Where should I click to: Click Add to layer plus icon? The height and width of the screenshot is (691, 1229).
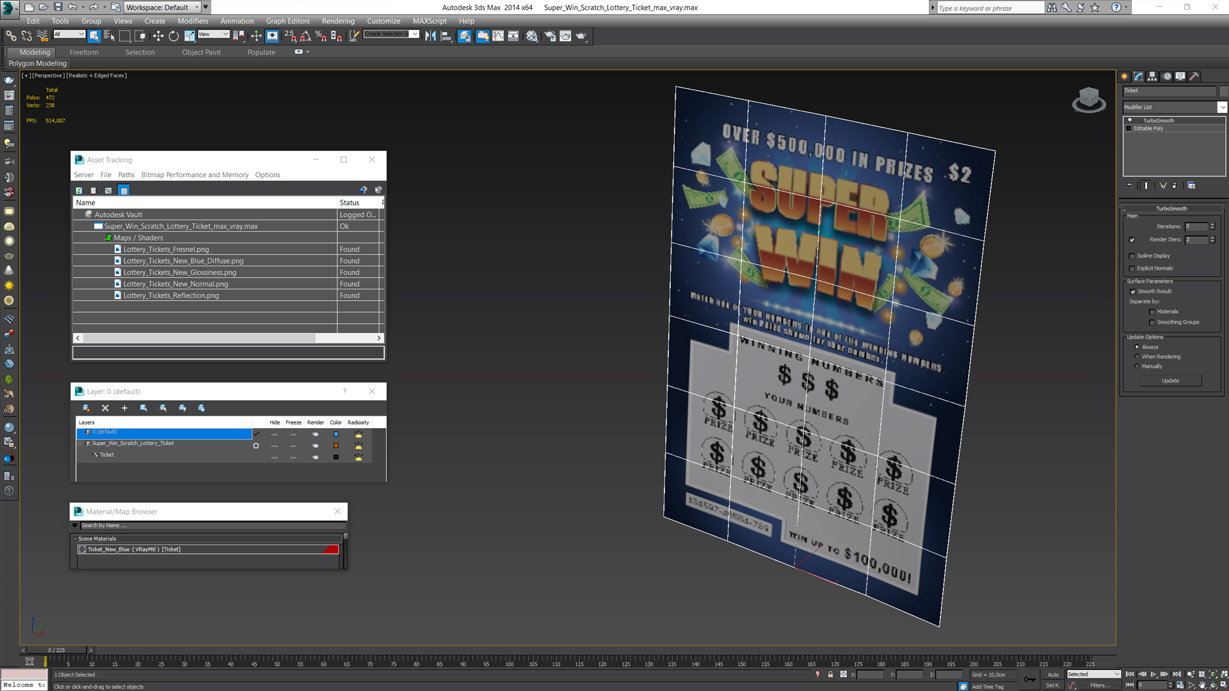(124, 408)
